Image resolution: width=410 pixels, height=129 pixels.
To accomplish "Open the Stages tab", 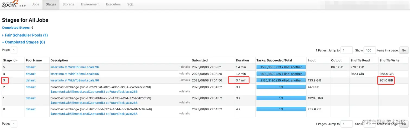I will point(51,4).
